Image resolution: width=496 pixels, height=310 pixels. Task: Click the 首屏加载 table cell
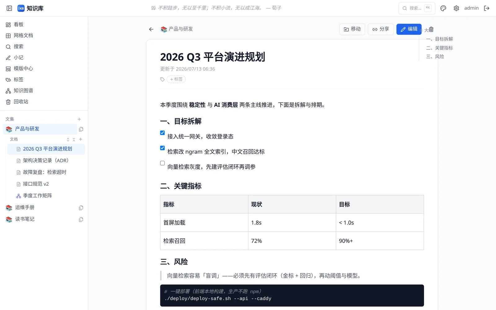coord(204,223)
